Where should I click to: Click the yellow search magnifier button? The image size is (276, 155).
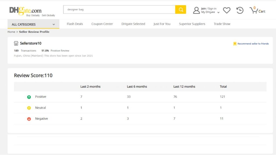coord(181,10)
